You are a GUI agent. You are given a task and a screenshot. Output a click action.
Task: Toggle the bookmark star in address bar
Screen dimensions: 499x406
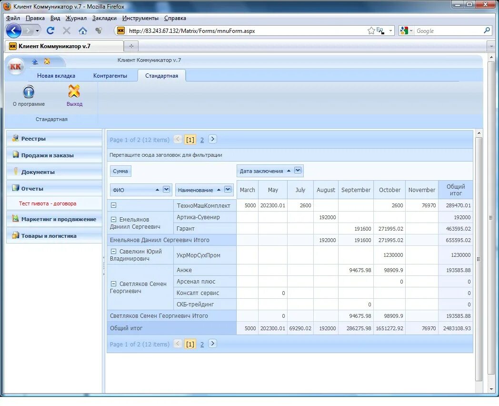tap(370, 30)
